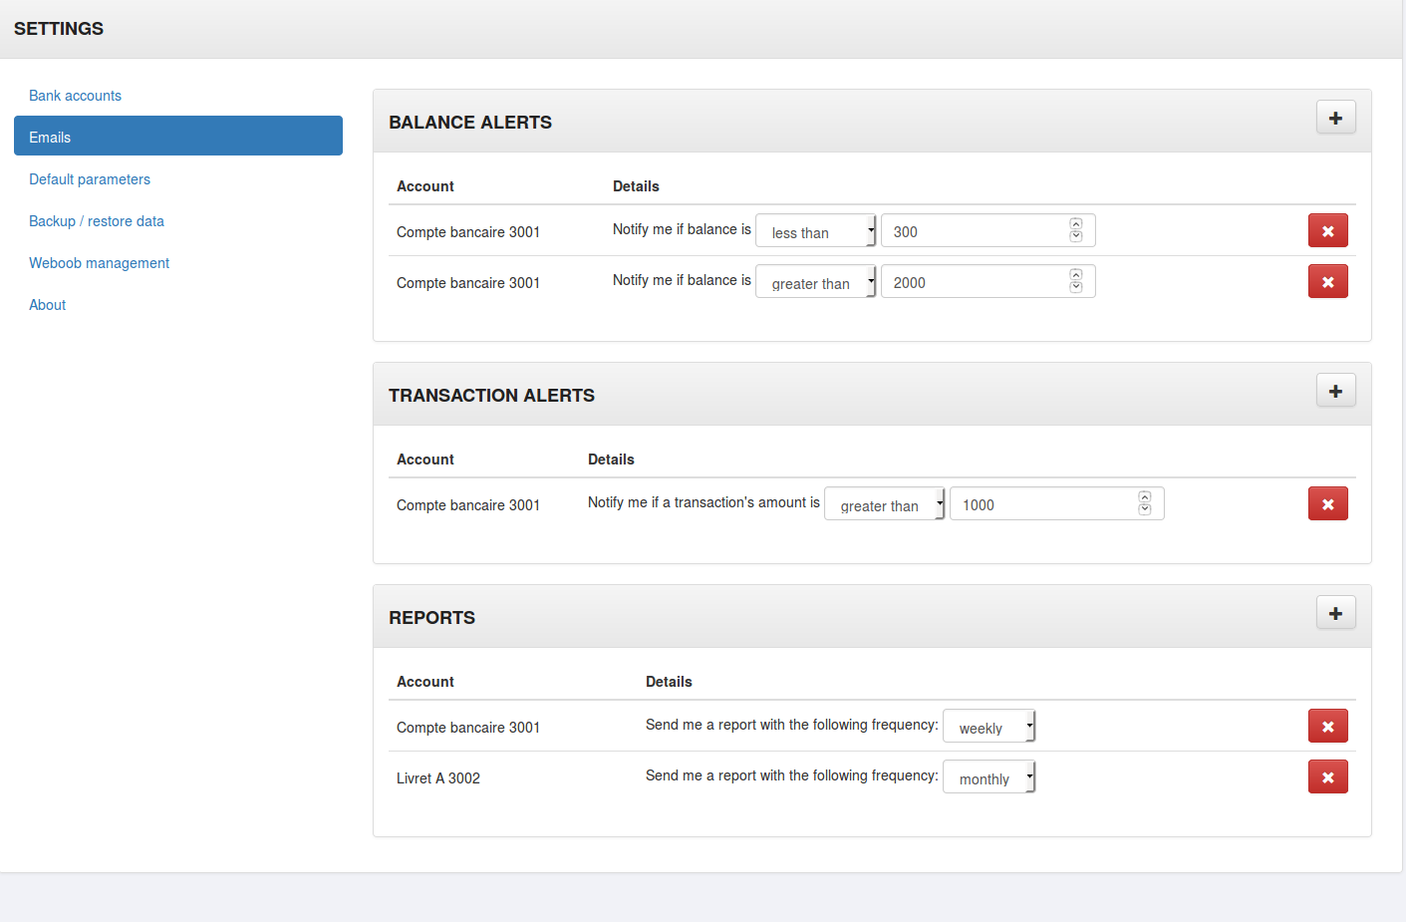
Task: Click the TRANSACTION ALERTS panel heading
Action: point(491,396)
